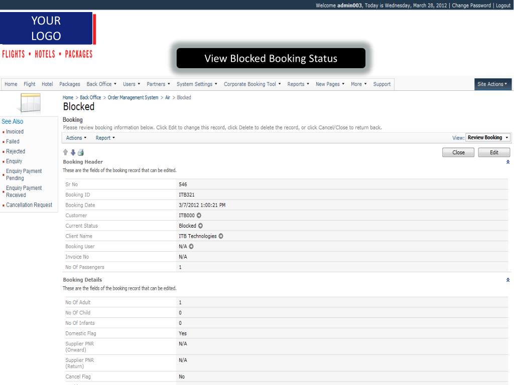Open the Booking User N/A arrow icon
514x385 pixels.
tap(191, 247)
